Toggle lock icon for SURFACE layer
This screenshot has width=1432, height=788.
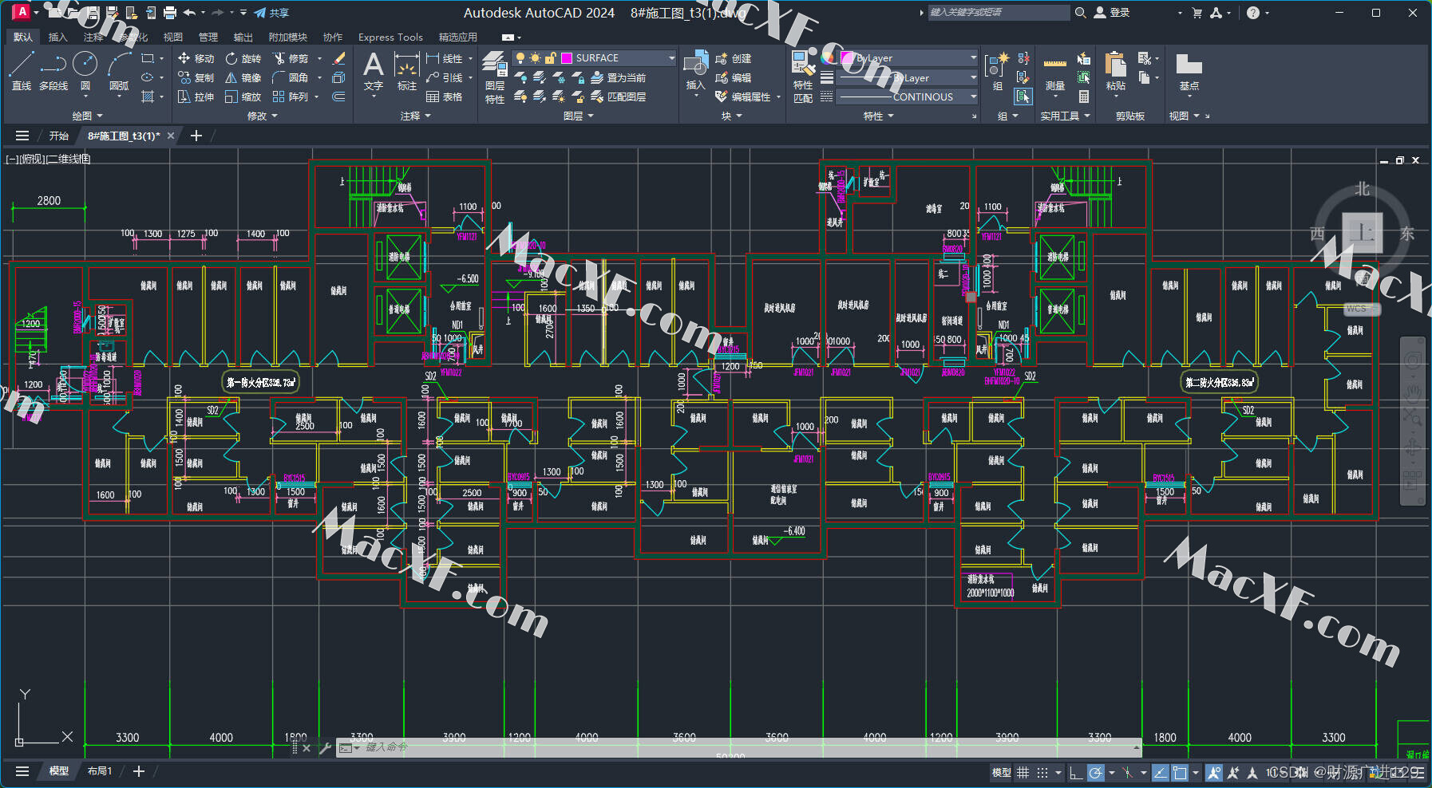(550, 58)
